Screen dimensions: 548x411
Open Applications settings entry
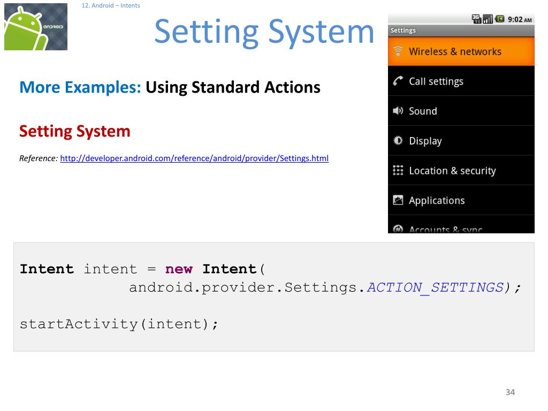pyautogui.click(x=461, y=200)
